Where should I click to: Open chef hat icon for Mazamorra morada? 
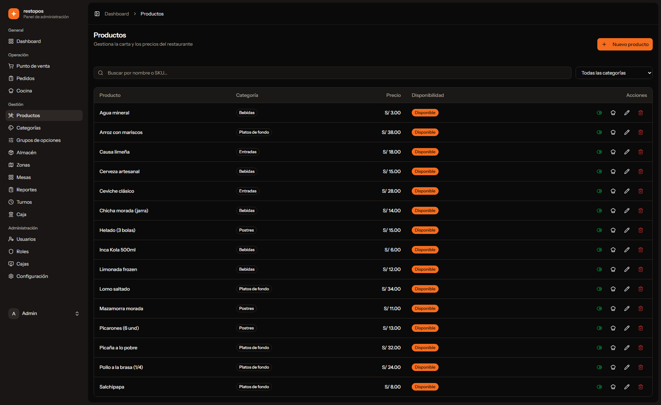(613, 308)
